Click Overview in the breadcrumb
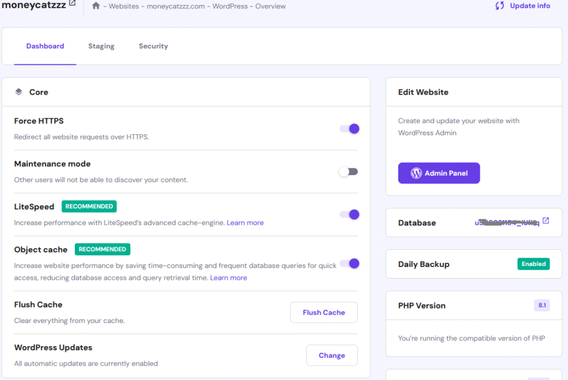568x380 pixels. (x=270, y=6)
